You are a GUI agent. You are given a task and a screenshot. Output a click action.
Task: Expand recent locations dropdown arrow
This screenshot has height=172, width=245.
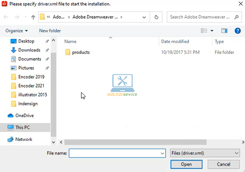click(x=25, y=17)
